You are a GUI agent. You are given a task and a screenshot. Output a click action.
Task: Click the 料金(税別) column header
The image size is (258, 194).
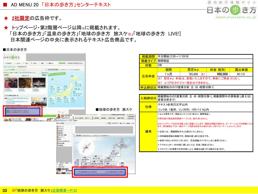pos(218,70)
